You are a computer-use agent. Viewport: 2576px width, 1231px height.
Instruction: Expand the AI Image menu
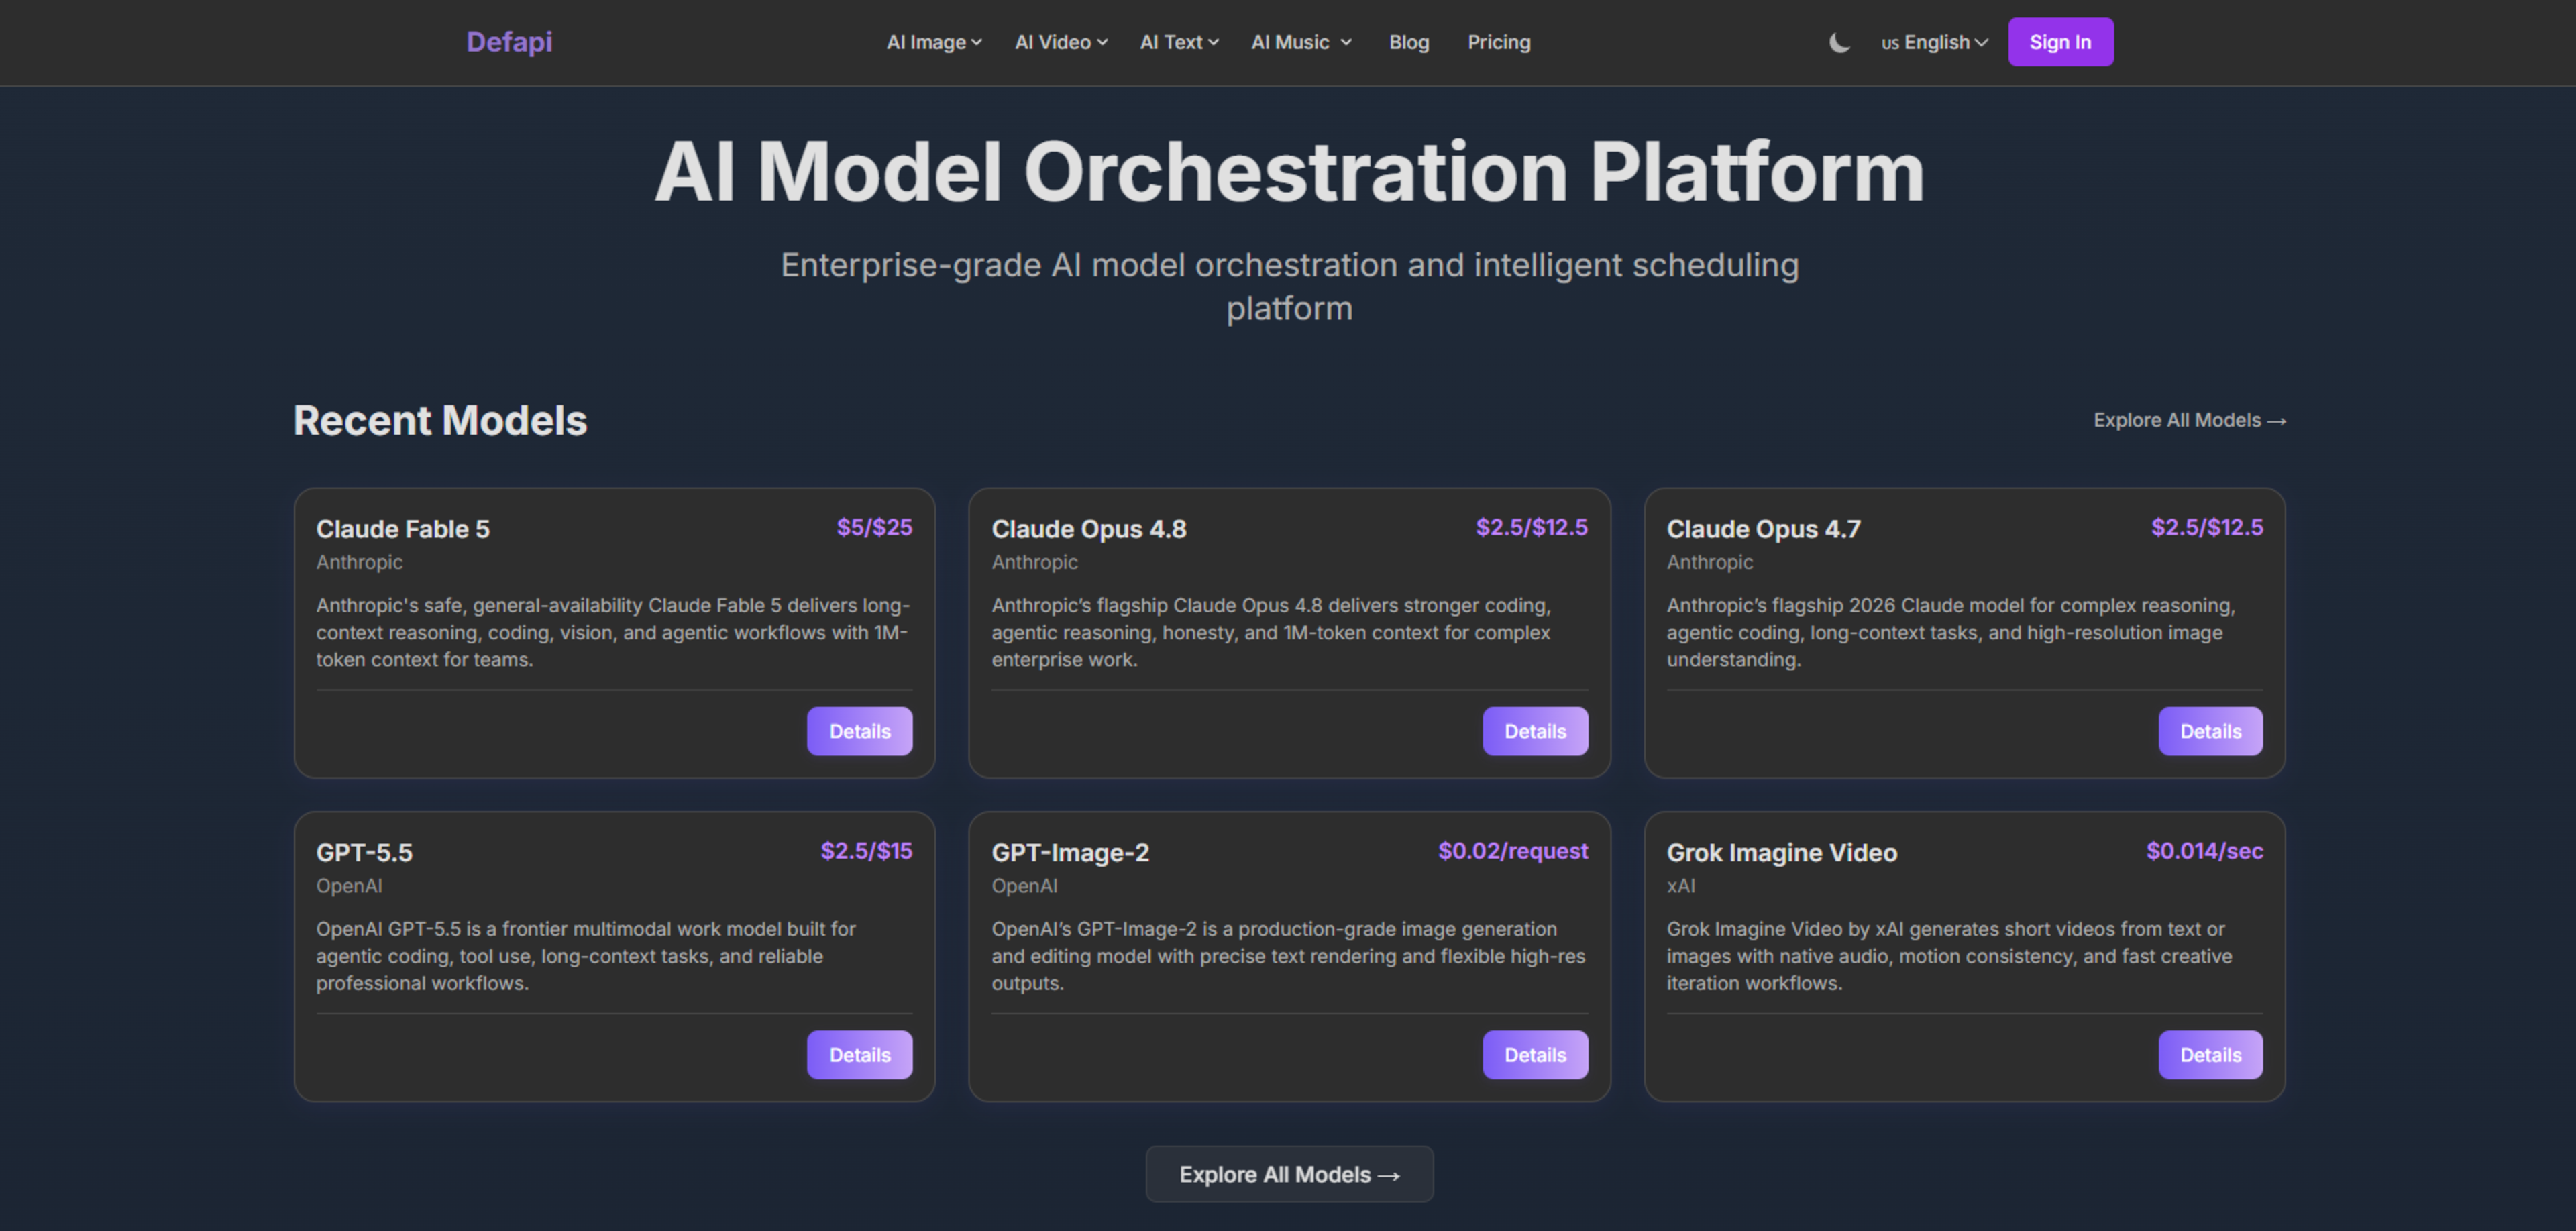tap(934, 42)
